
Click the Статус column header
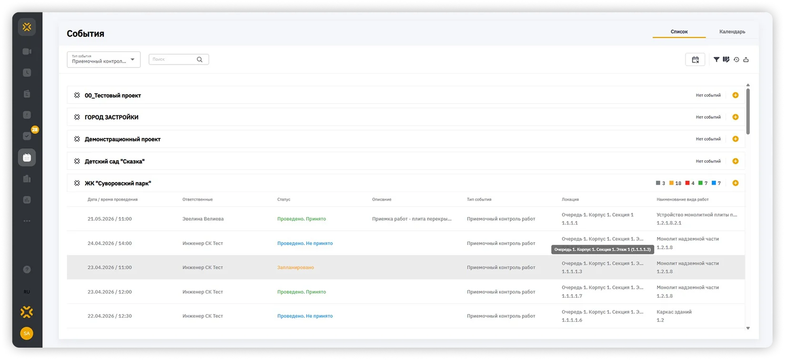284,199
